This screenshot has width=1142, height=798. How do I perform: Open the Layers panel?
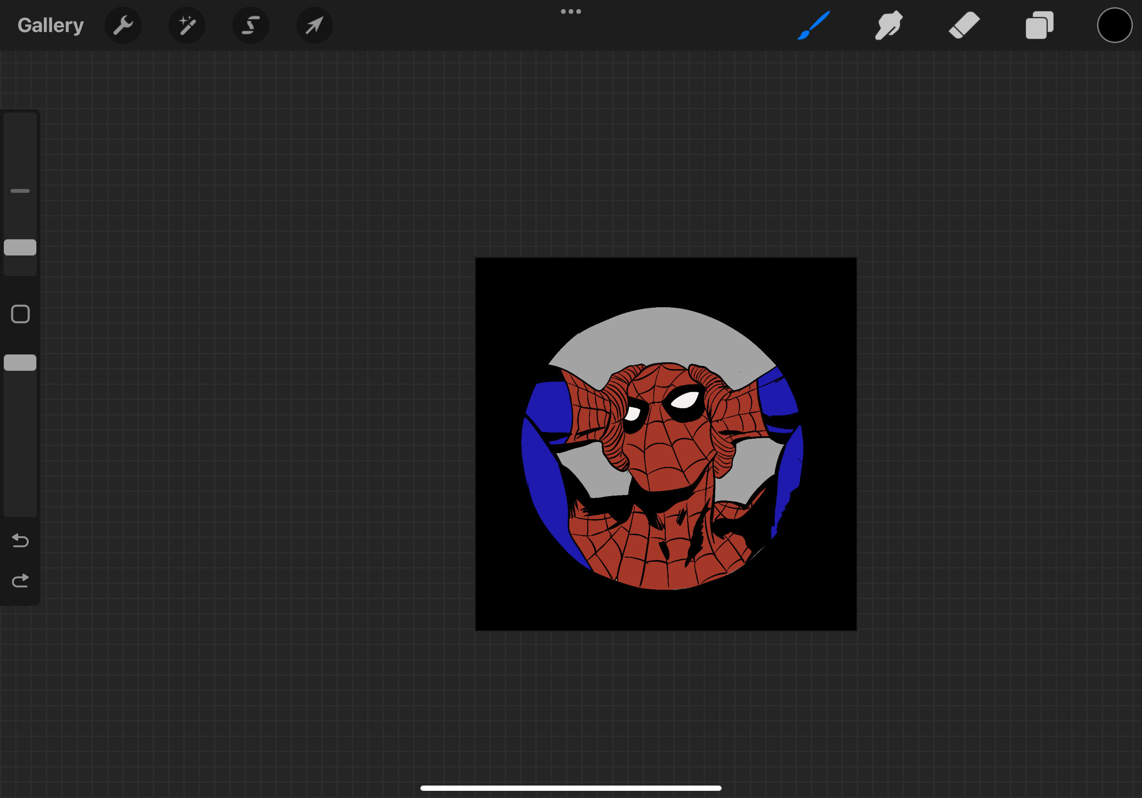coord(1039,25)
